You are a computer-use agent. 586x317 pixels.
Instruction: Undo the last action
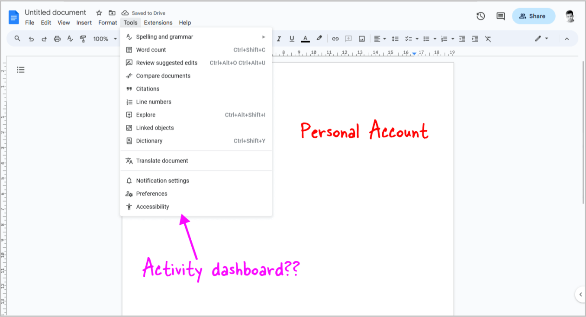coord(31,39)
